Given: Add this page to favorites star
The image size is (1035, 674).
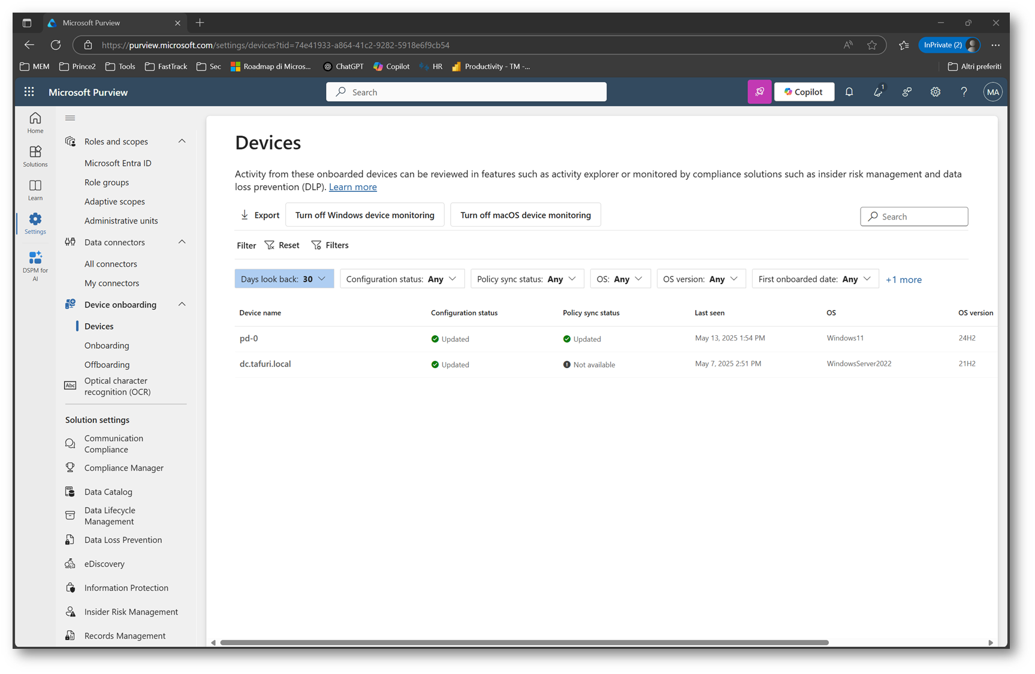Looking at the screenshot, I should (x=872, y=45).
